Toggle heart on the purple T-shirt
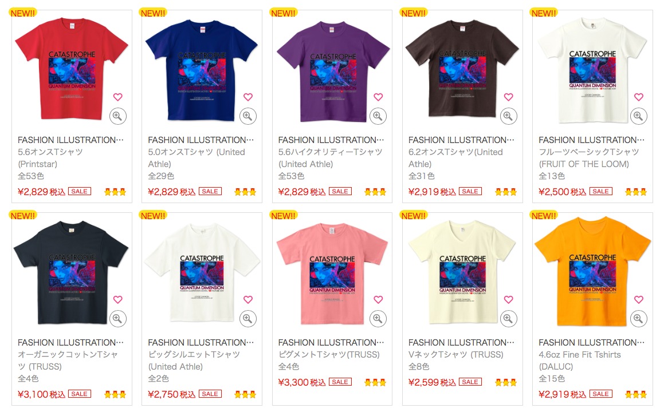 (378, 97)
